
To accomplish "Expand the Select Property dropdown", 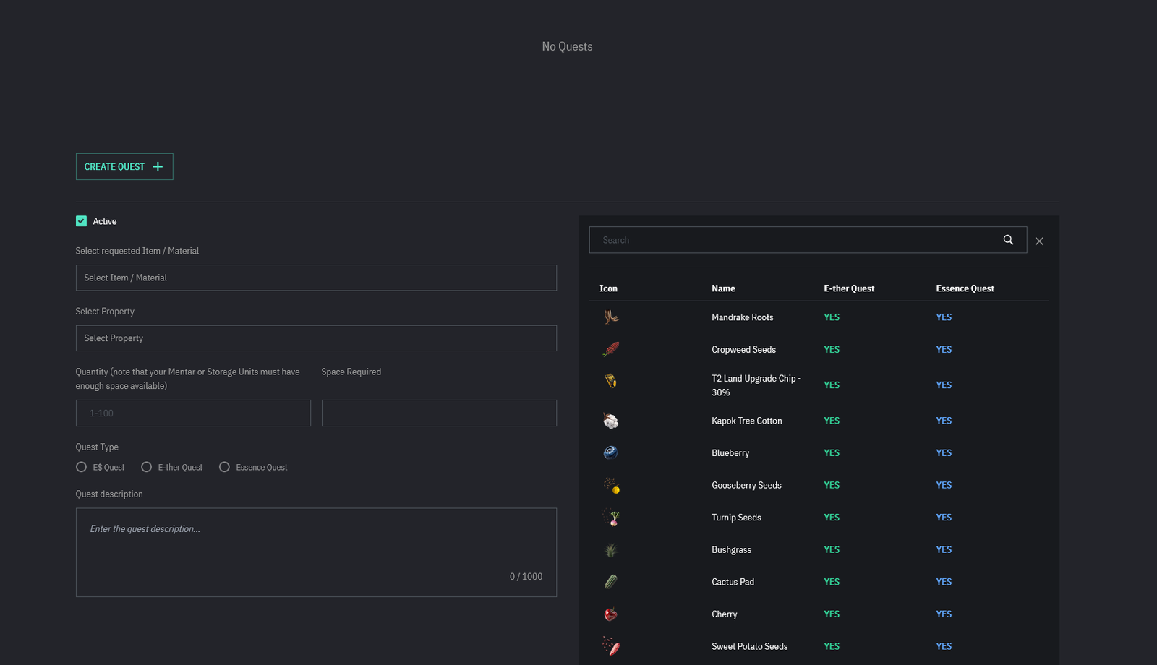I will point(316,338).
